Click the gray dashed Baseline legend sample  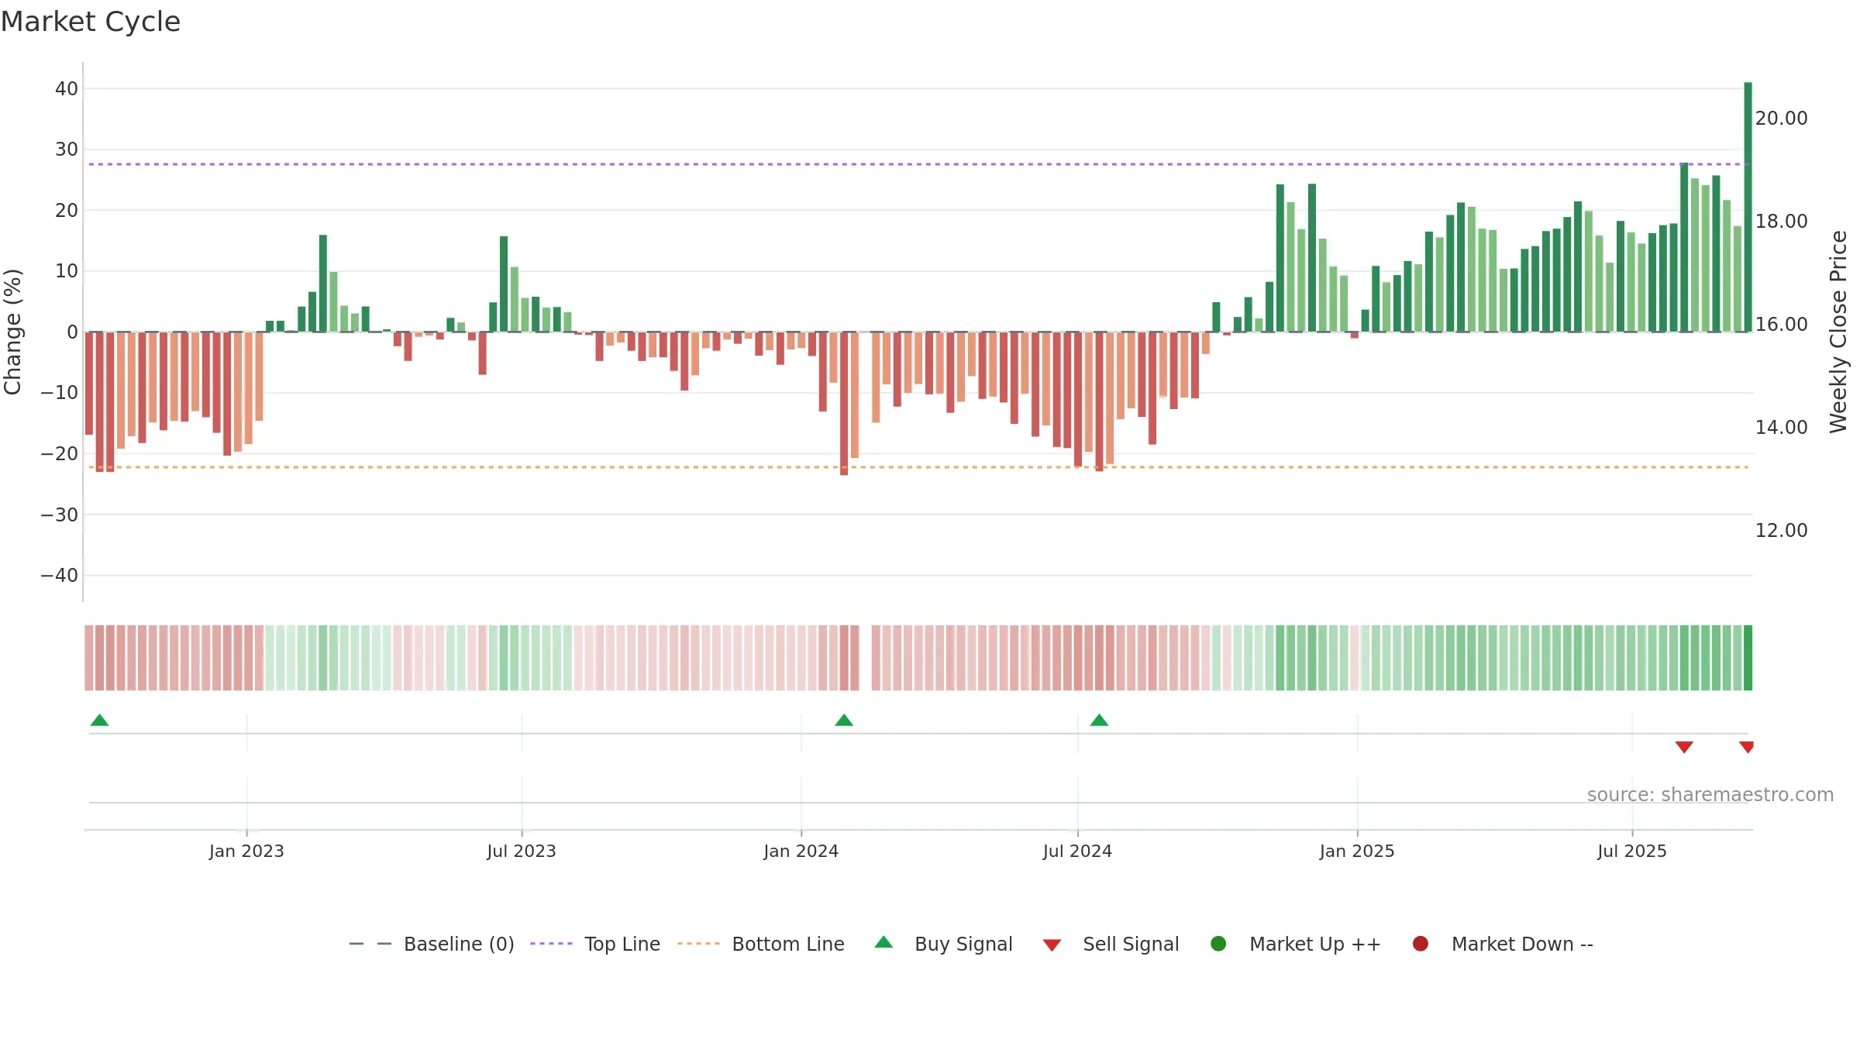(x=370, y=944)
